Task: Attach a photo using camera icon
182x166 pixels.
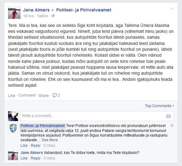Action: pos(168,116)
